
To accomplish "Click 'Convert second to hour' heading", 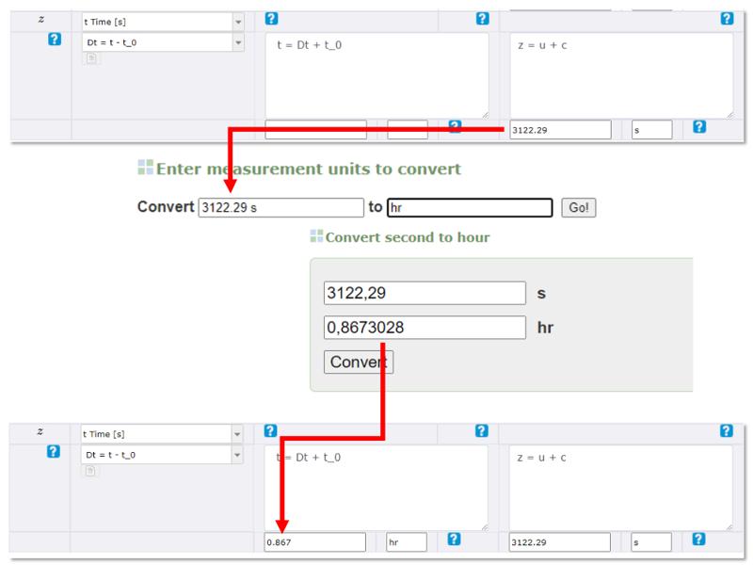I will [x=408, y=237].
